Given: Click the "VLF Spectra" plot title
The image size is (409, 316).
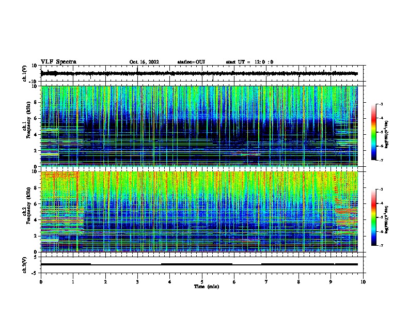Looking at the screenshot, I should [x=58, y=62].
